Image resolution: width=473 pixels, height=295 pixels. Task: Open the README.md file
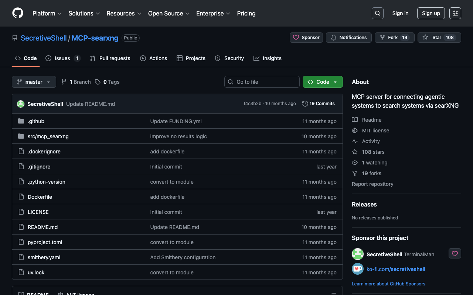pyautogui.click(x=42, y=227)
